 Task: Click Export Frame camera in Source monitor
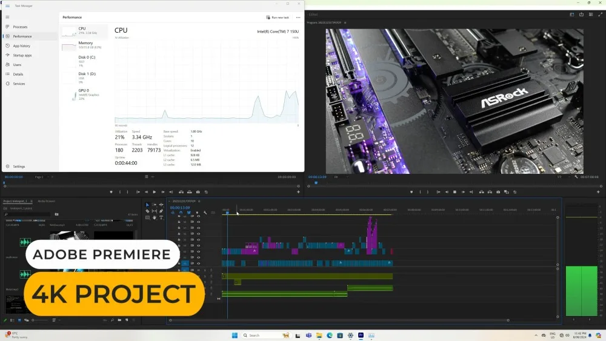(x=198, y=192)
